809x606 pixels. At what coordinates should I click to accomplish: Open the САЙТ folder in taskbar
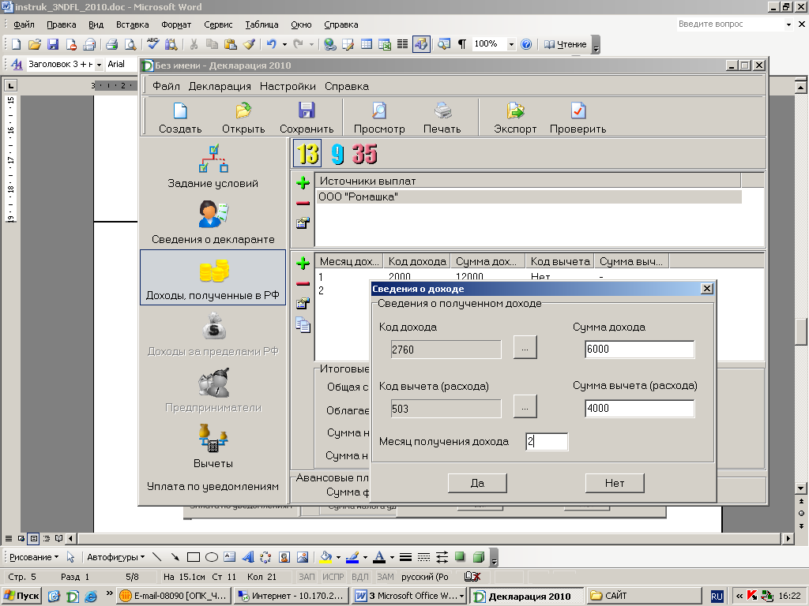[643, 596]
